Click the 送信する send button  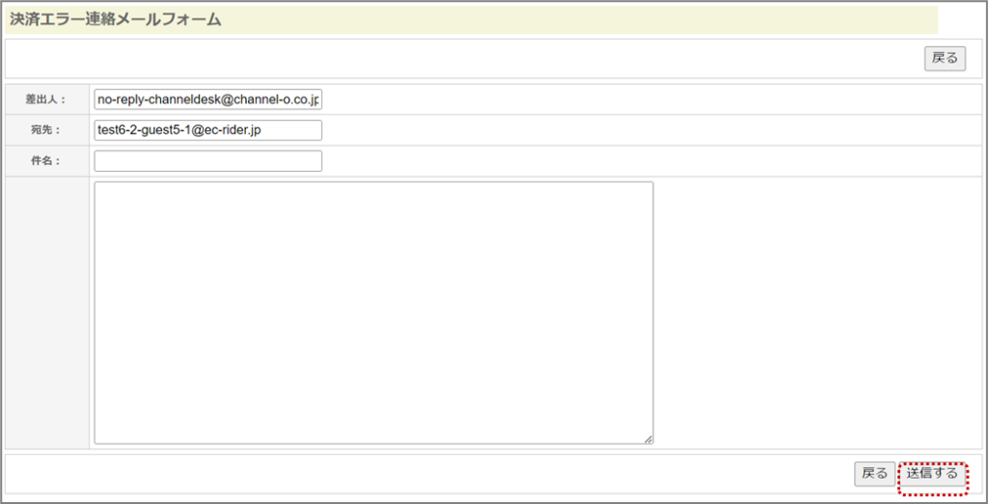932,474
